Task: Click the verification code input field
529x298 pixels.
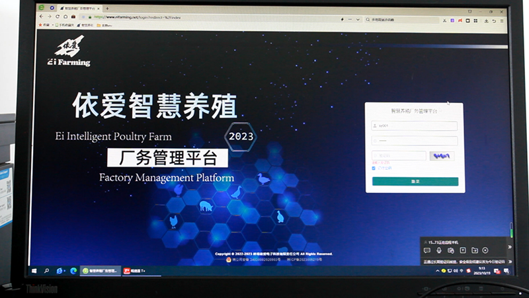Action: point(399,156)
